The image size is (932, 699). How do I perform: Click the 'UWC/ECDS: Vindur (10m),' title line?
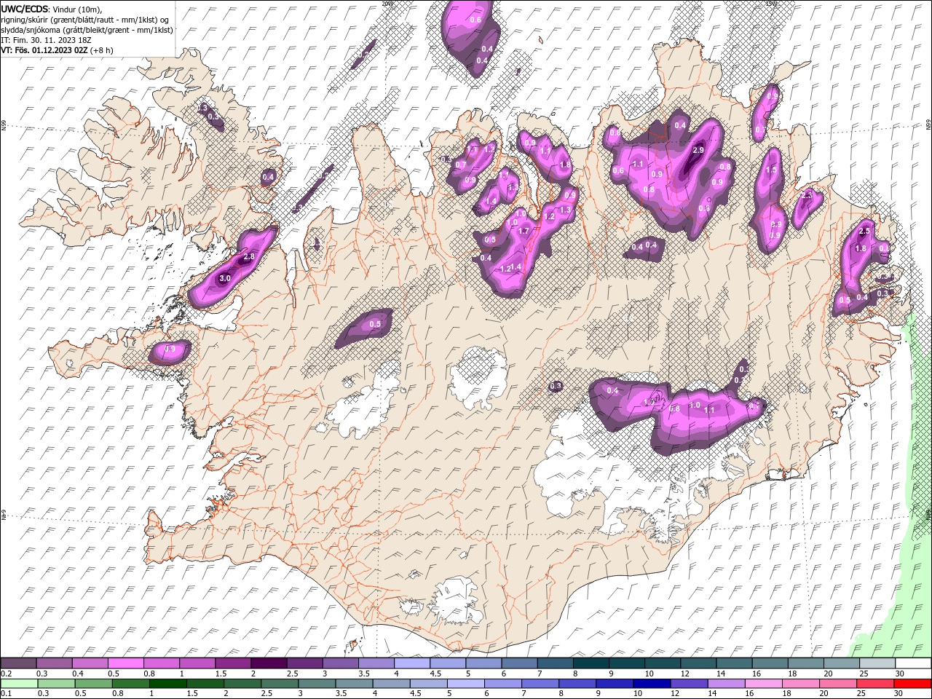51,9
